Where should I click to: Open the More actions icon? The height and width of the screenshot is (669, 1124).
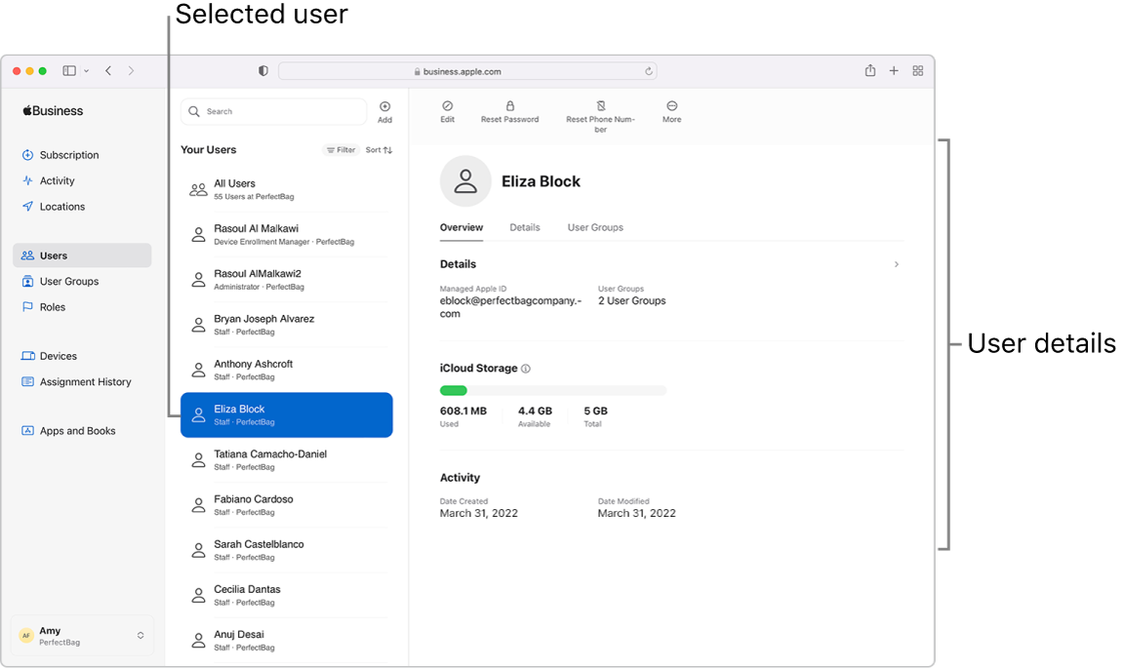point(671,110)
